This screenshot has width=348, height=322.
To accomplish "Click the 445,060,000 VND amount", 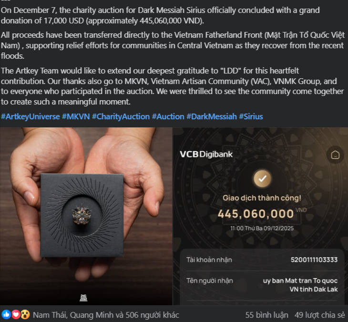I will click(x=262, y=214).
